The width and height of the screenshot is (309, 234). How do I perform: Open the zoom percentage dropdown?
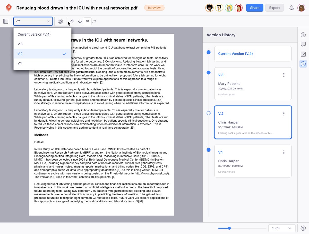282,228
